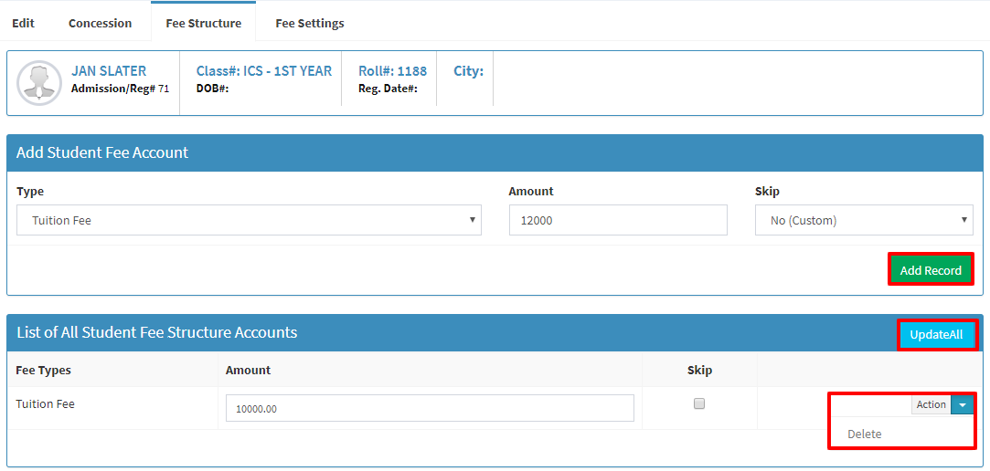The height and width of the screenshot is (471, 990).
Task: Click the Add Student Fee Account header
Action: pos(102,152)
